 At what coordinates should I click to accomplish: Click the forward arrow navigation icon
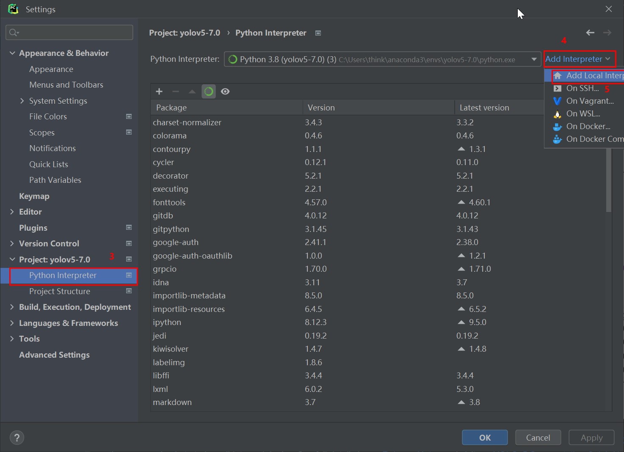pyautogui.click(x=607, y=33)
